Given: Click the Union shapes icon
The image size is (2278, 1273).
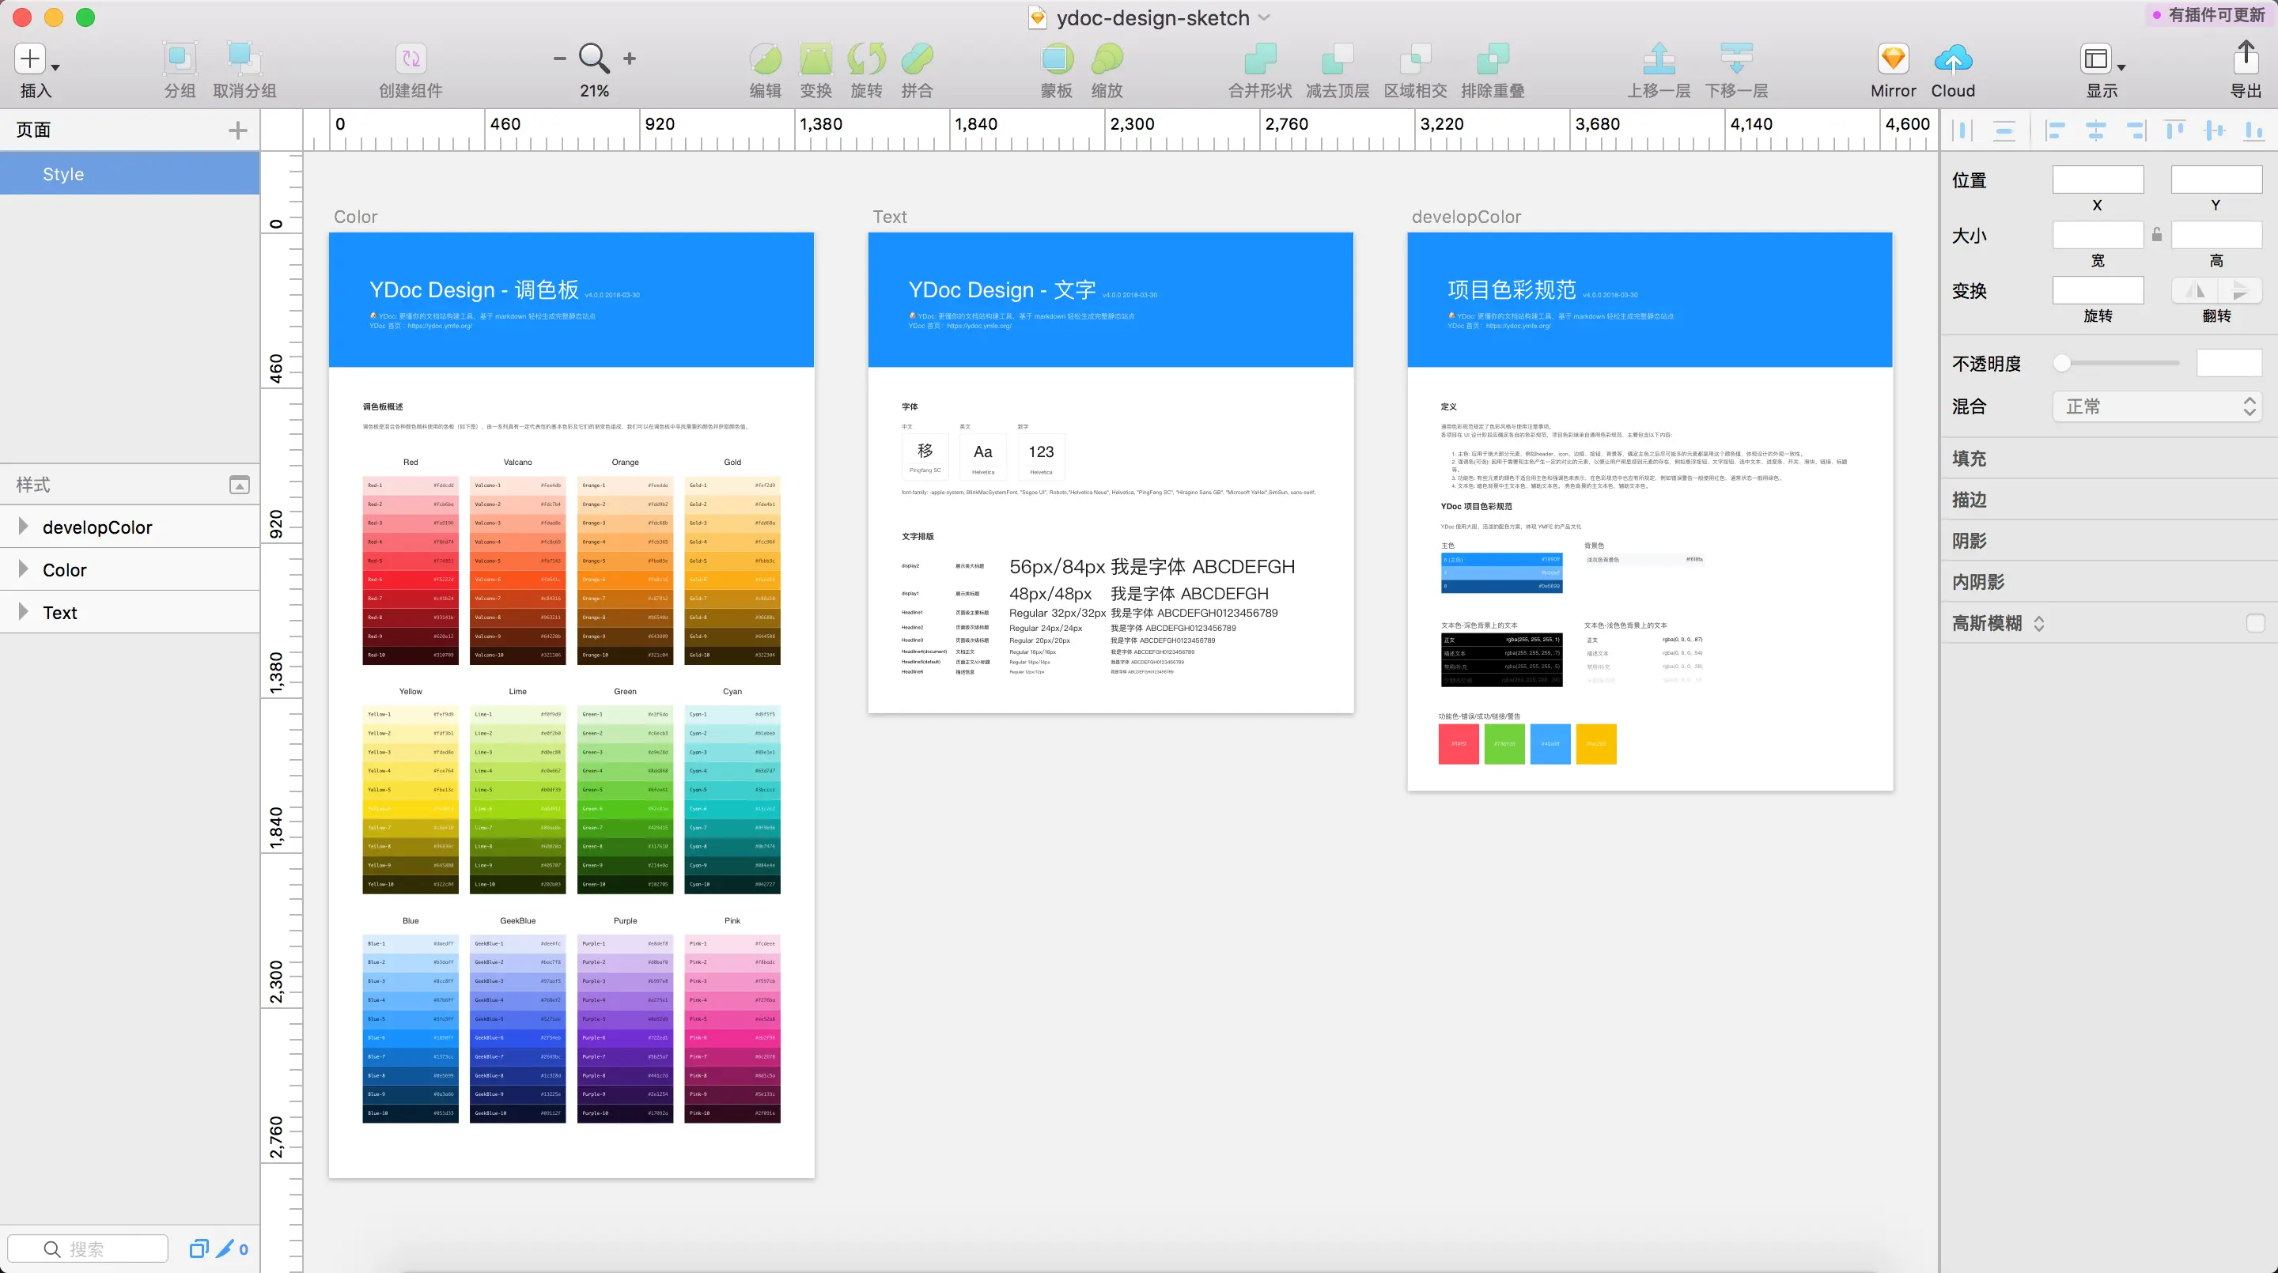Looking at the screenshot, I should click(x=1259, y=59).
